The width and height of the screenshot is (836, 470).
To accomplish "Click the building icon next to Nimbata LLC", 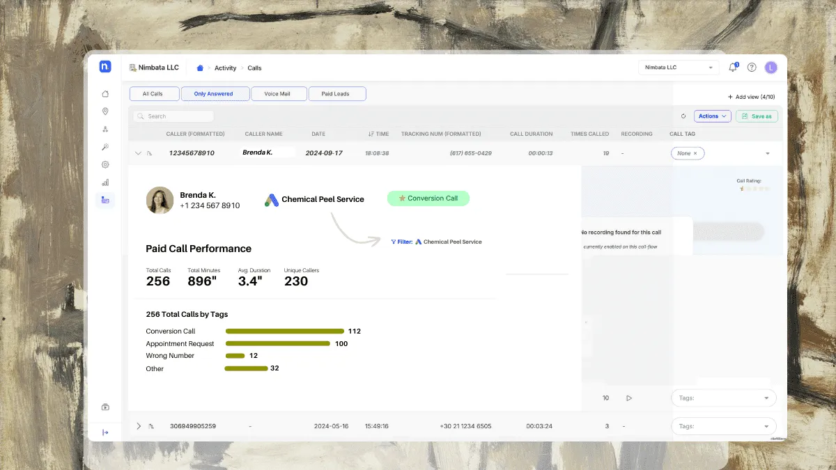I will 133,68.
